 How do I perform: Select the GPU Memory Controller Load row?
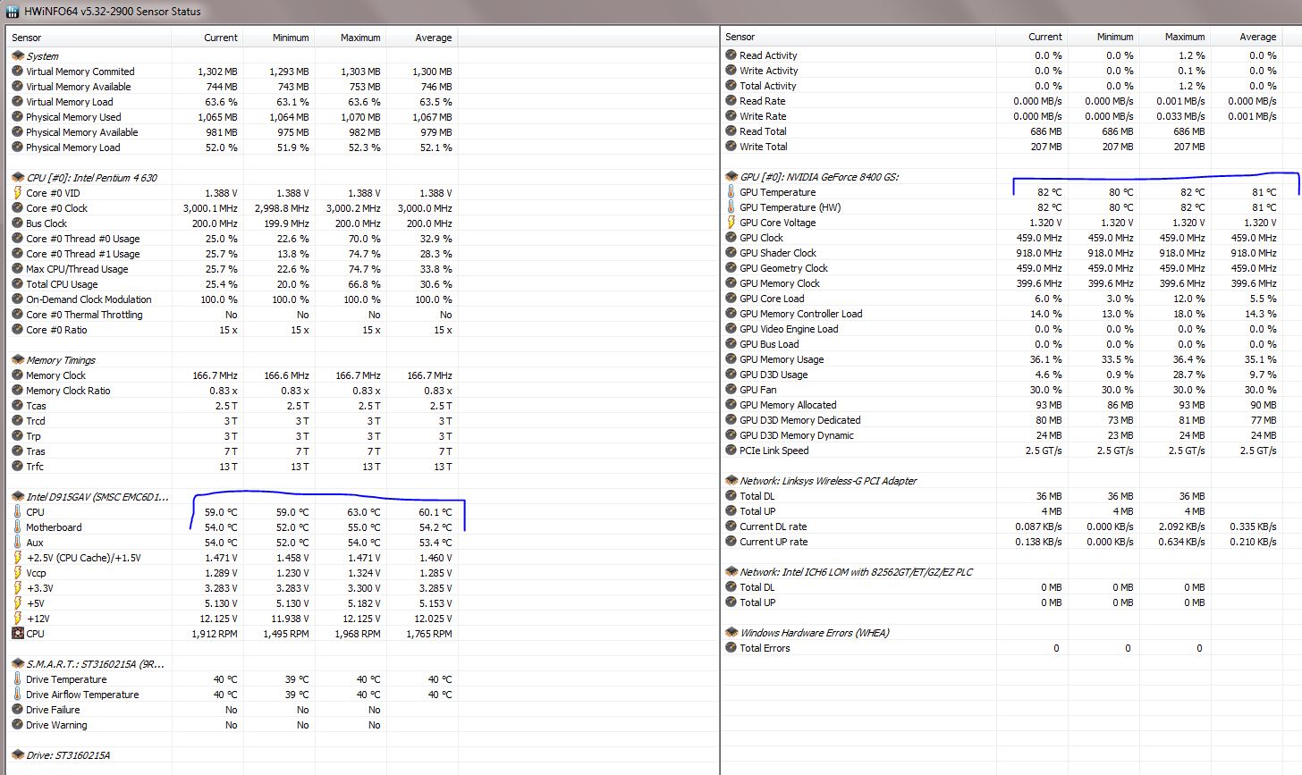pyautogui.click(x=800, y=314)
